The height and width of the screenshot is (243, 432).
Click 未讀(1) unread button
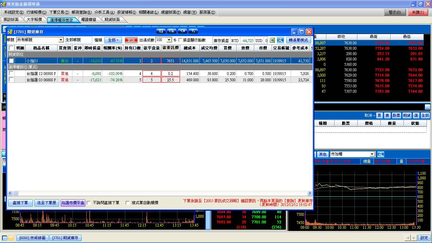pyautogui.click(x=418, y=12)
